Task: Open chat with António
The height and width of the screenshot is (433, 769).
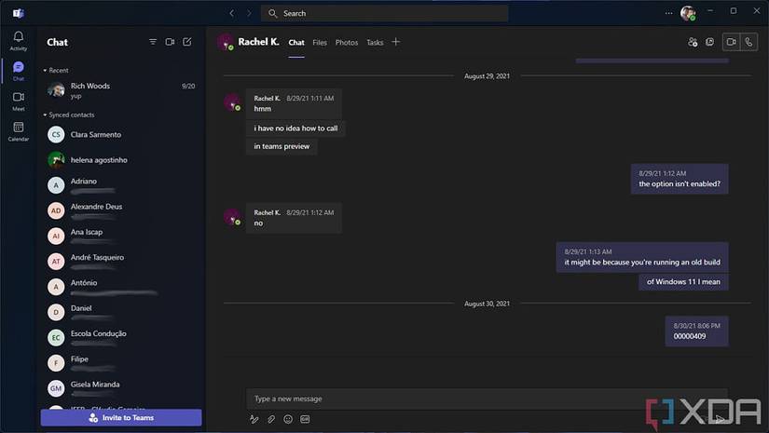Action: point(121,287)
